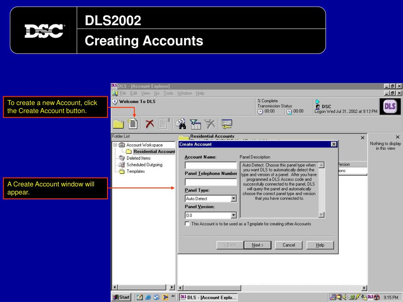Viewport: 403px width, 302px height.
Task: Click the DSC operator name text
Action: click(x=326, y=106)
